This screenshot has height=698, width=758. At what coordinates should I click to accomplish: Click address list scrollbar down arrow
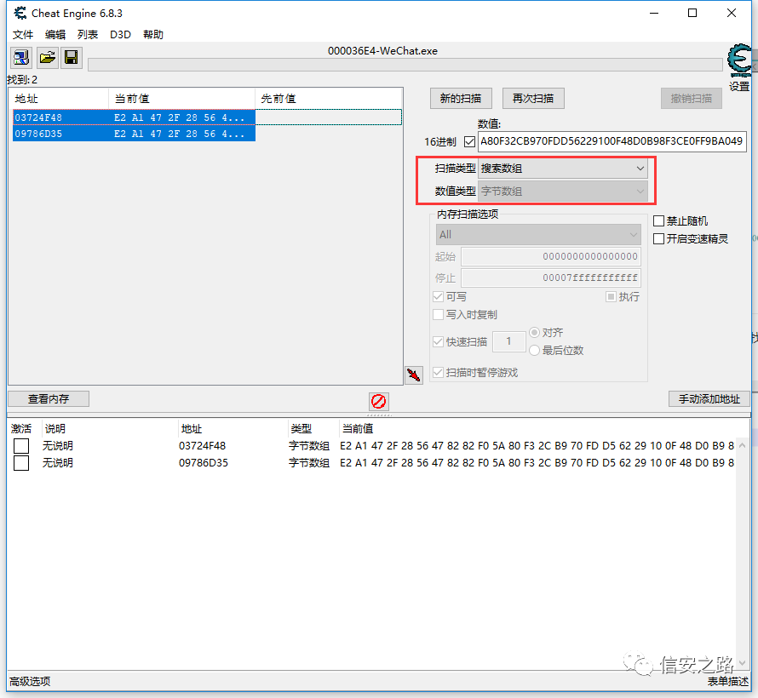742,663
